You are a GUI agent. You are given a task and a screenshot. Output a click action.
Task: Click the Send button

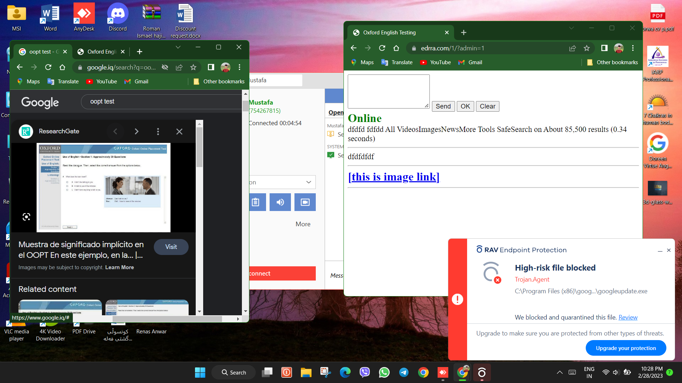pyautogui.click(x=443, y=106)
